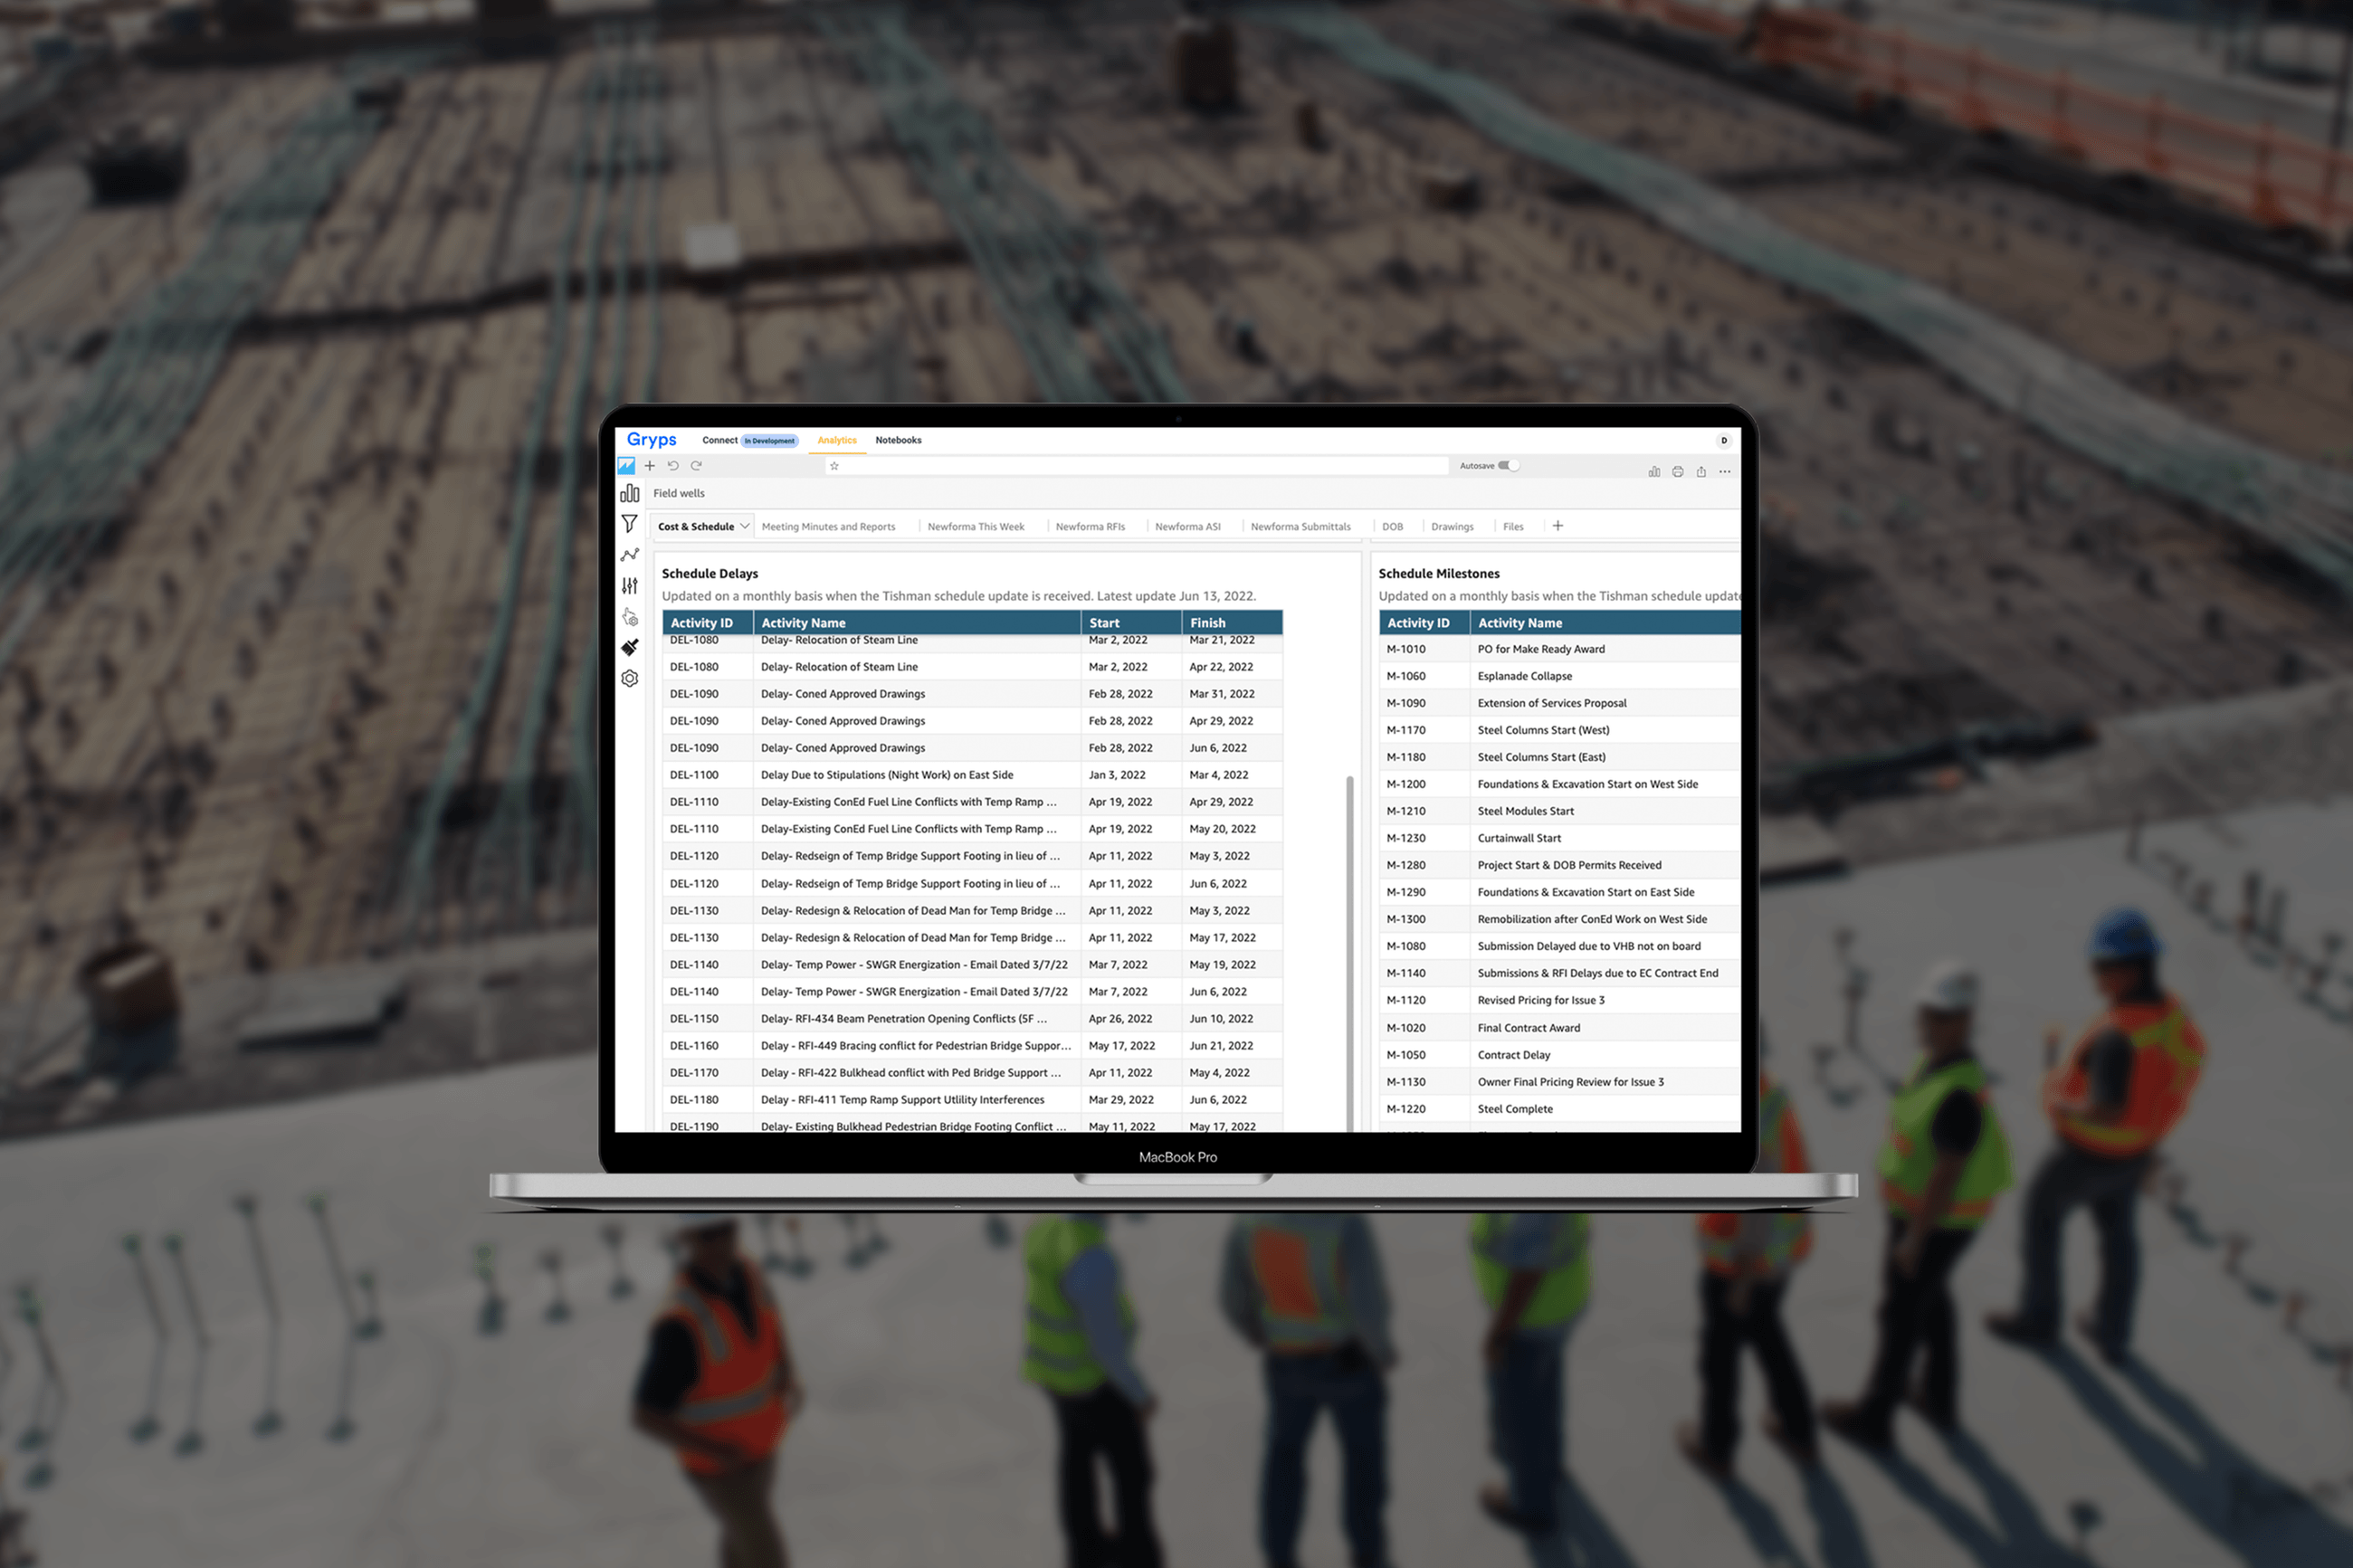Open the Visualize bar chart sidebar icon
This screenshot has height=1568, width=2353.
[629, 493]
